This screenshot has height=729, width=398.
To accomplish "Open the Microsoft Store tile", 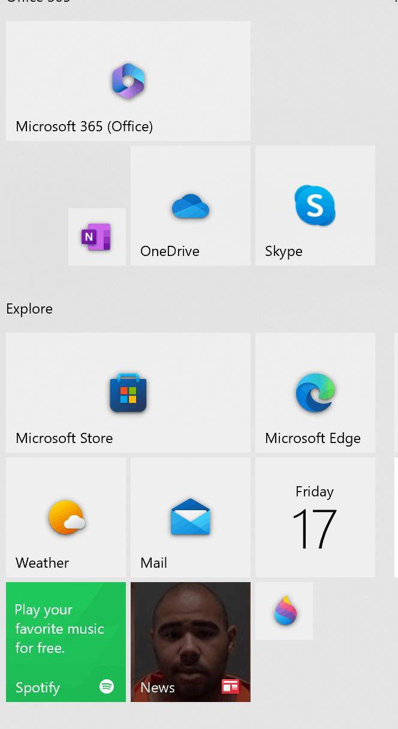I will pyautogui.click(x=128, y=393).
